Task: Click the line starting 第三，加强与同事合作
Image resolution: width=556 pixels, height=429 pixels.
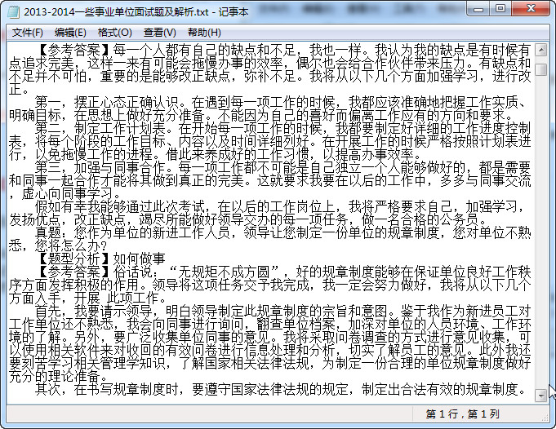Action: (282, 167)
